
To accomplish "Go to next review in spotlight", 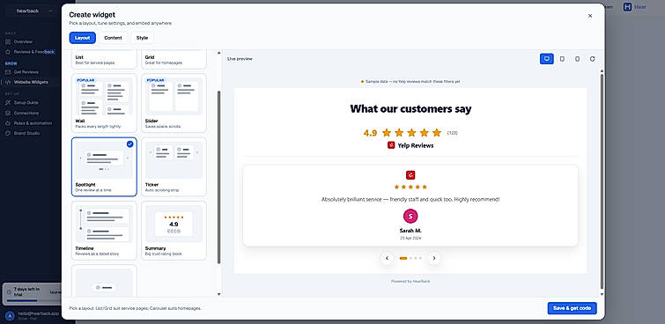I will (434, 258).
